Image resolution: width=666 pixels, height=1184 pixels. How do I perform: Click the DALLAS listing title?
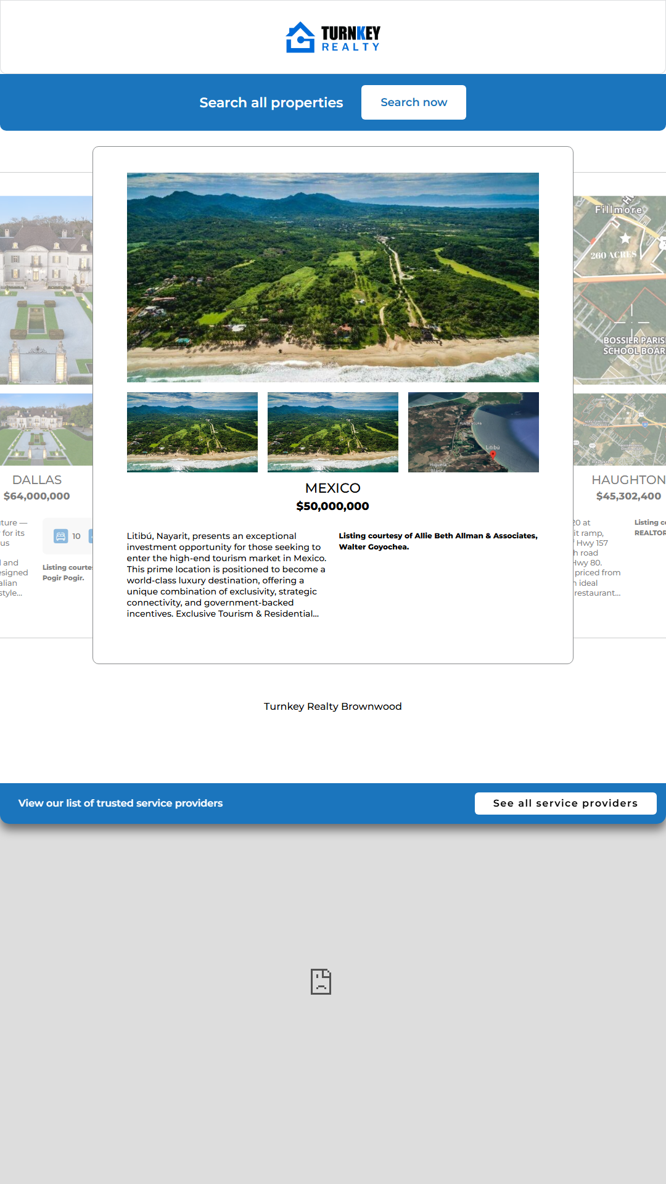tap(37, 480)
